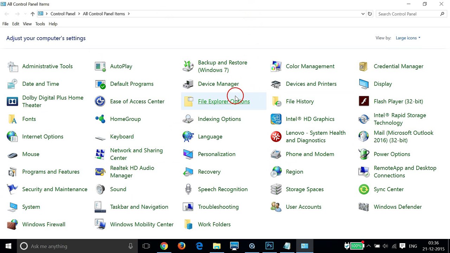Open the Recovery link
Screen dimensions: 450x253
(x=209, y=172)
